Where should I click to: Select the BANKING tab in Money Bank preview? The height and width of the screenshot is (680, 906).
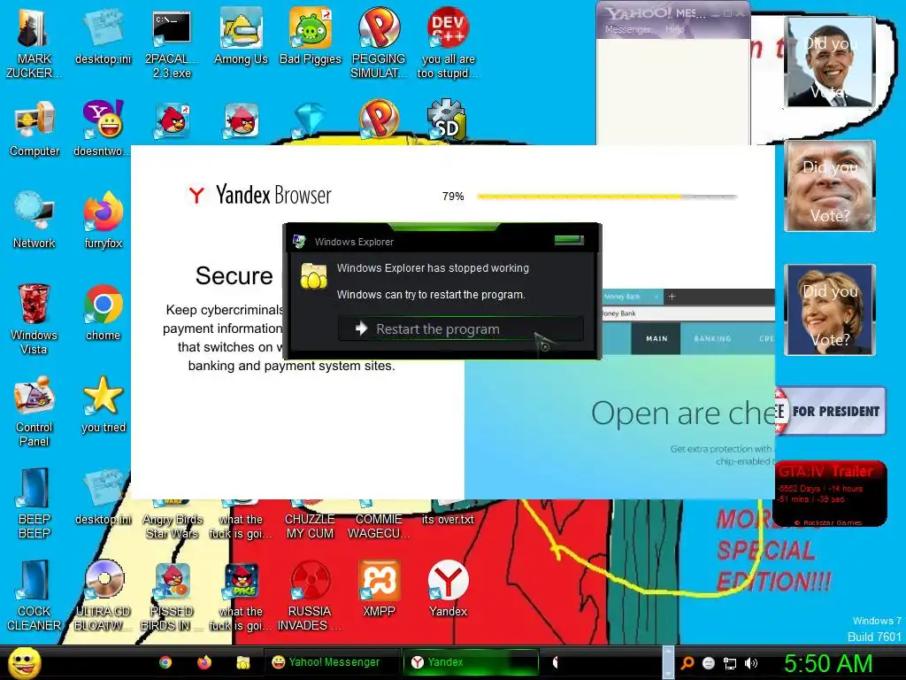pyautogui.click(x=712, y=338)
